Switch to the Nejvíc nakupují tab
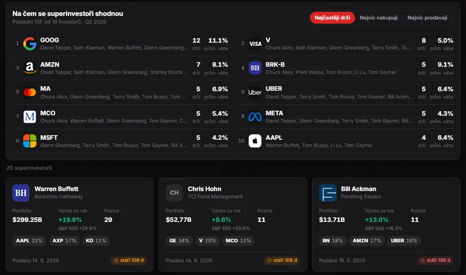 pos(379,18)
